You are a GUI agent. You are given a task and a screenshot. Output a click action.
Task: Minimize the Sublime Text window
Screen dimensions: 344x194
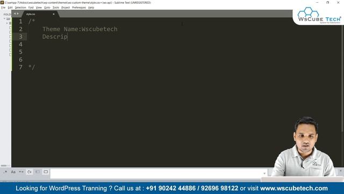317,2
